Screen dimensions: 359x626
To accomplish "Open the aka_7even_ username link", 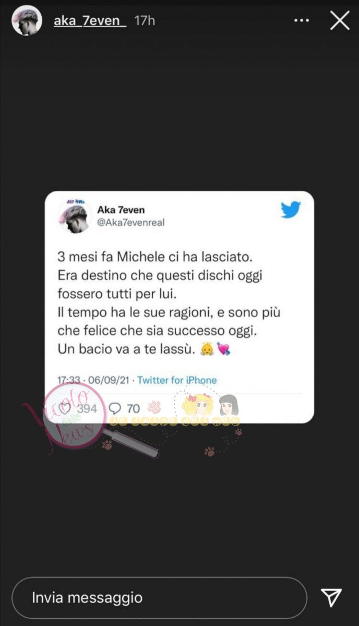I will (90, 21).
